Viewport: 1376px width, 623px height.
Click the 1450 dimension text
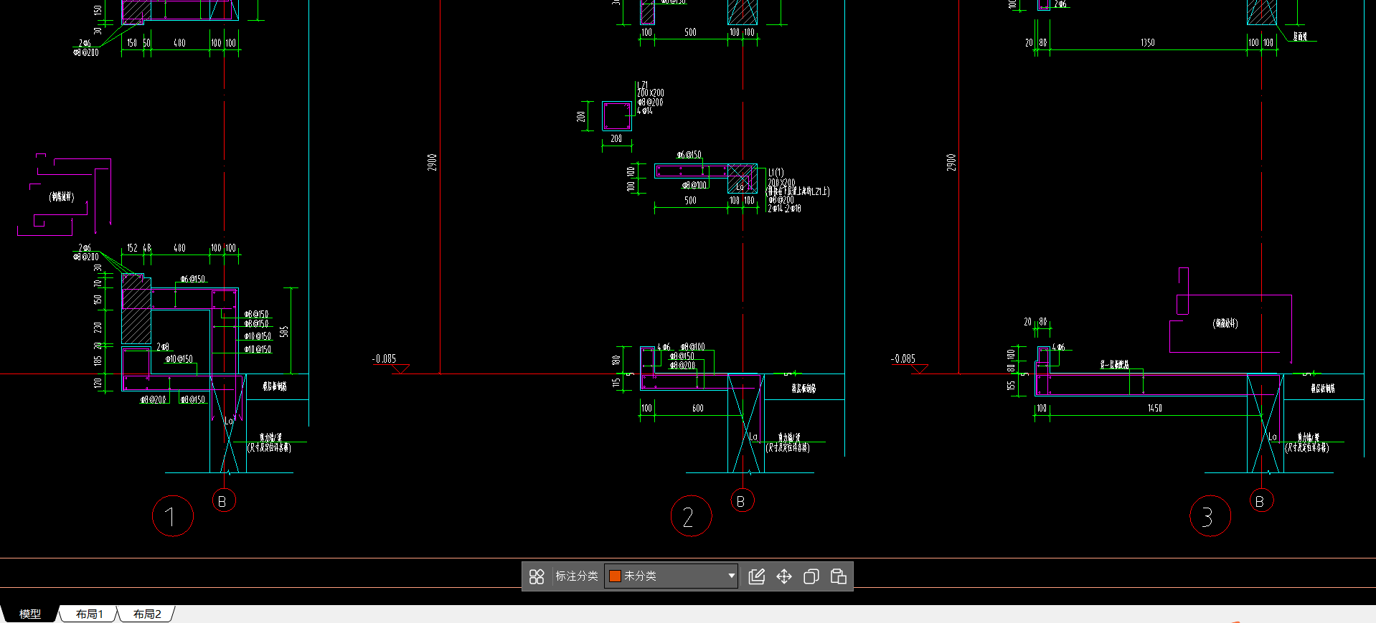[1154, 408]
